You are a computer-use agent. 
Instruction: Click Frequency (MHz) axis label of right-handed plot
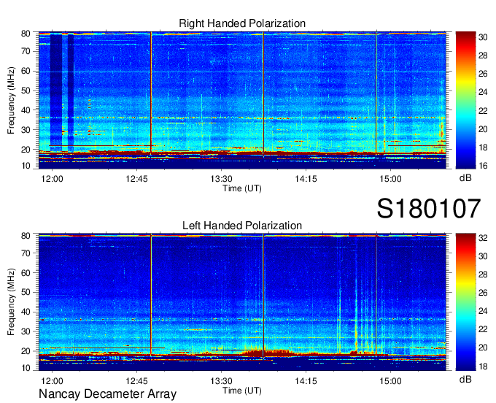[x=11, y=100]
